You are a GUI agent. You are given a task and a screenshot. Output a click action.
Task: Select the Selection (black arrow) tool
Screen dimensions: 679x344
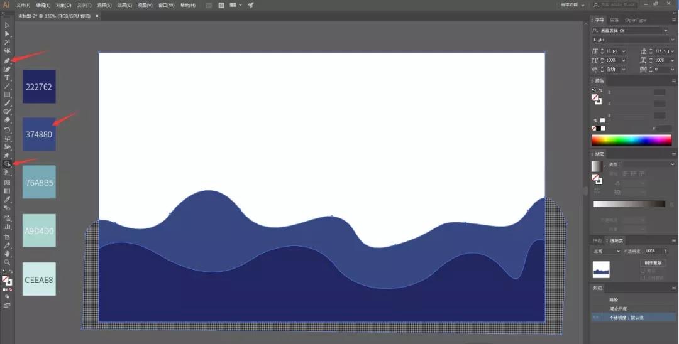7,26
